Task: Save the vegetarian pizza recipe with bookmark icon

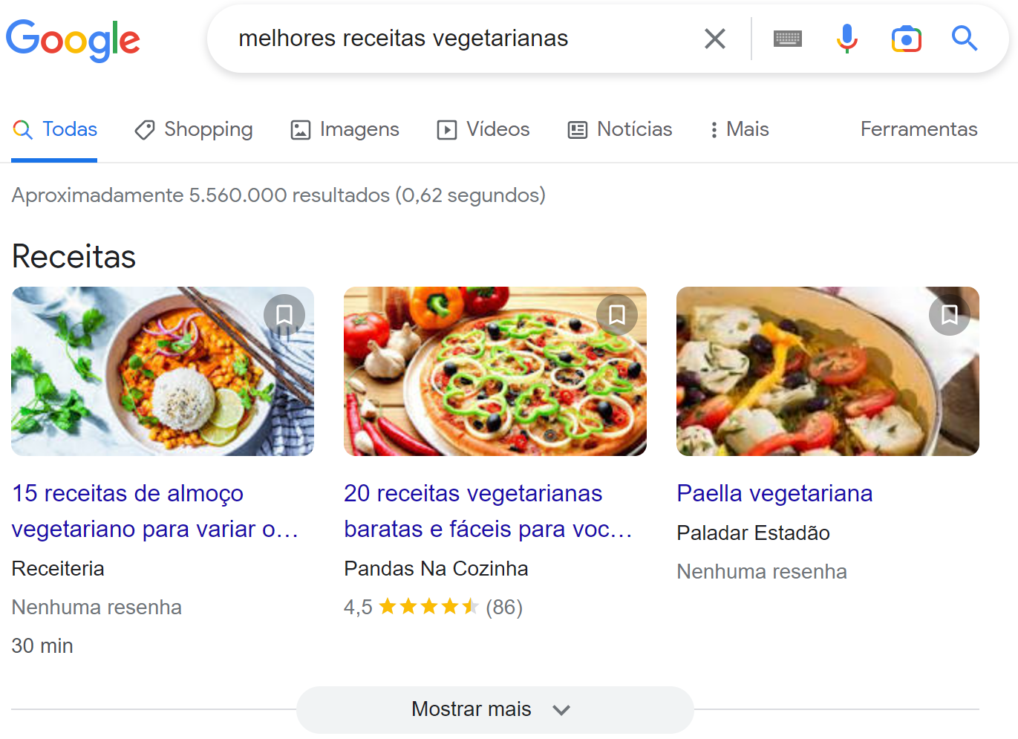Action: [x=616, y=314]
